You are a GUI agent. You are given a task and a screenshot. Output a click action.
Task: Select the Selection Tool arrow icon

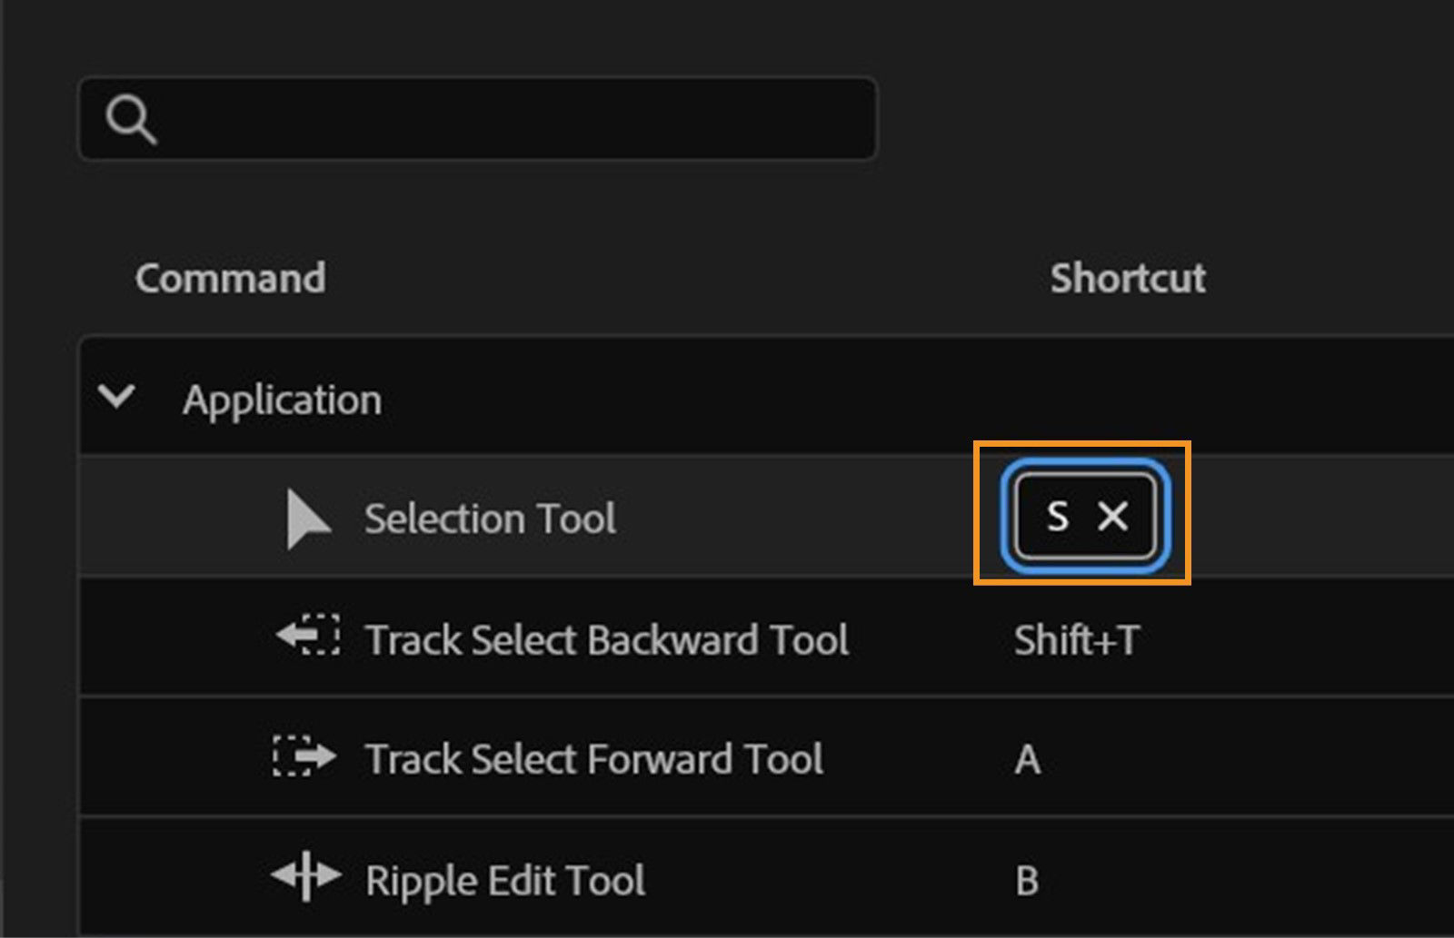pyautogui.click(x=307, y=517)
